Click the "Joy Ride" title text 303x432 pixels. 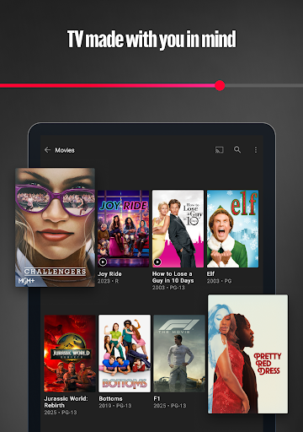click(109, 274)
